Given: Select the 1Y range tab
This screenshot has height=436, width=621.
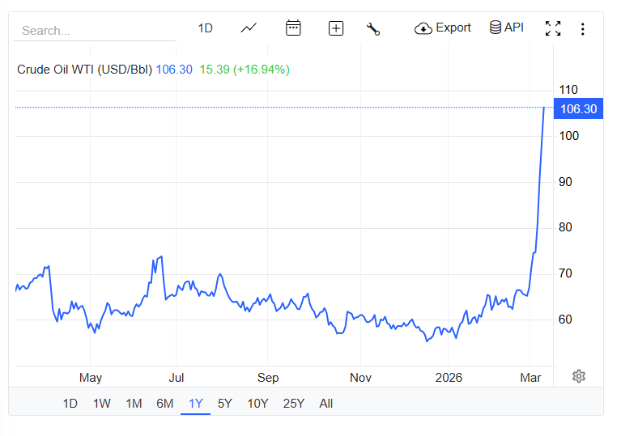Looking at the screenshot, I should point(196,404).
